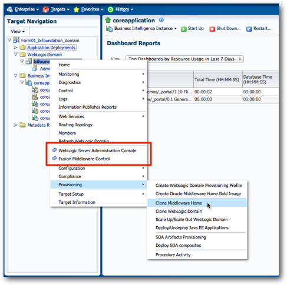This screenshot has width=287, height=285.
Task: Open the Monitoring submenu
Action: (98, 74)
